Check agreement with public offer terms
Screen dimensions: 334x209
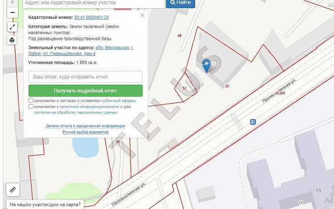31,100
